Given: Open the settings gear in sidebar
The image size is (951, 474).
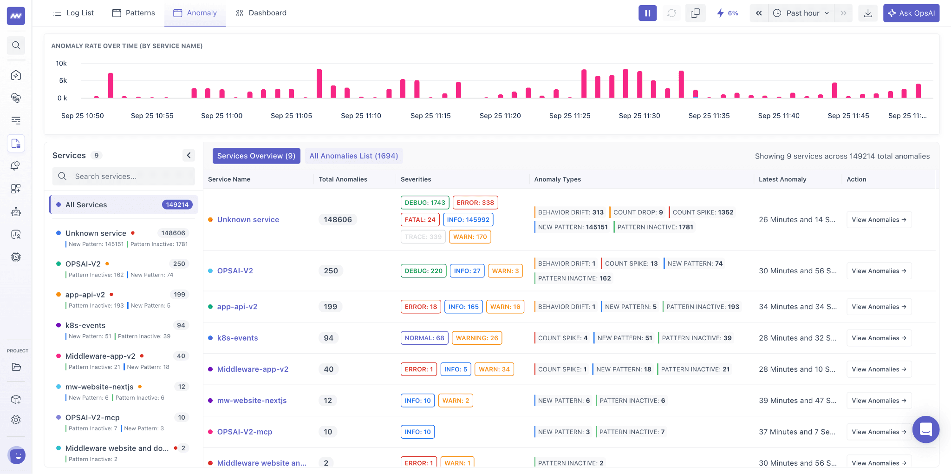Looking at the screenshot, I should tap(16, 420).
